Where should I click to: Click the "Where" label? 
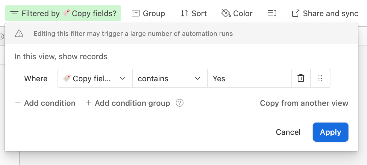pyautogui.click(x=36, y=79)
